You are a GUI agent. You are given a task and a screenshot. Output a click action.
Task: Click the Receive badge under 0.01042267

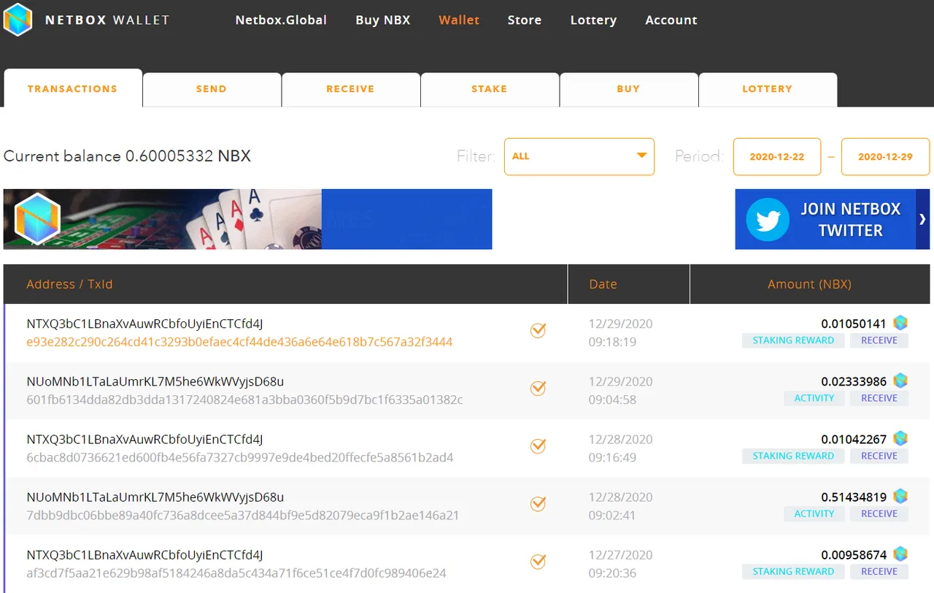pos(879,456)
